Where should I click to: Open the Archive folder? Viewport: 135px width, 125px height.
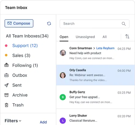(x=20, y=95)
